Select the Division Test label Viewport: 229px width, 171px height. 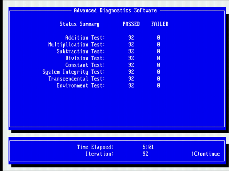coord(85,58)
